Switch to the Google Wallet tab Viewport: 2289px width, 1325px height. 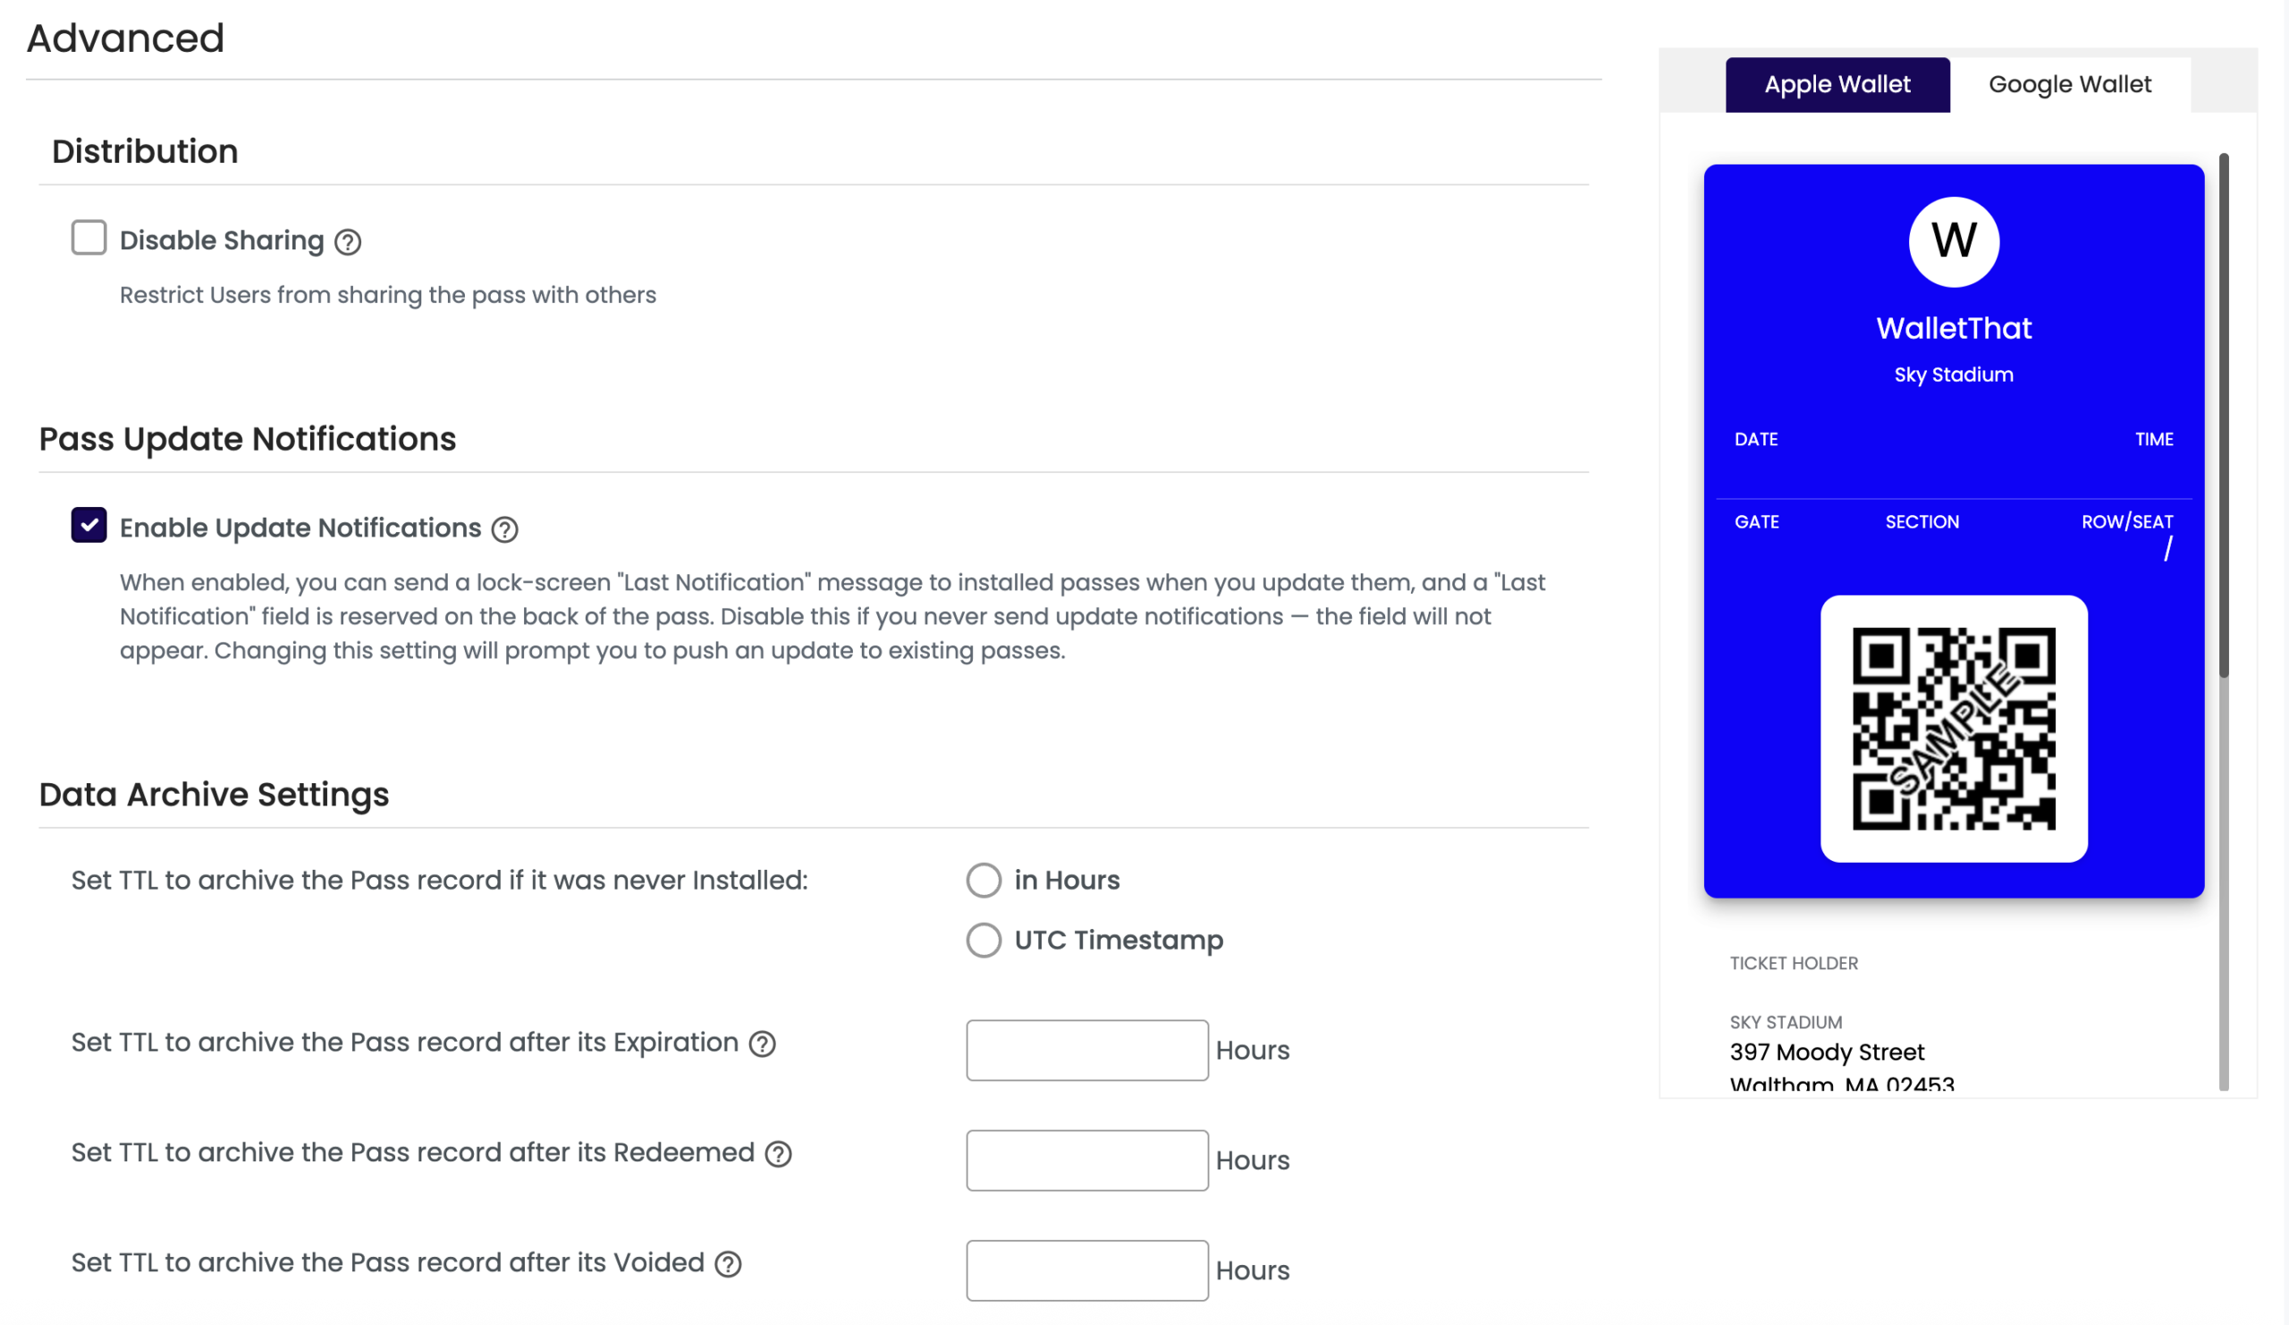2070,84
